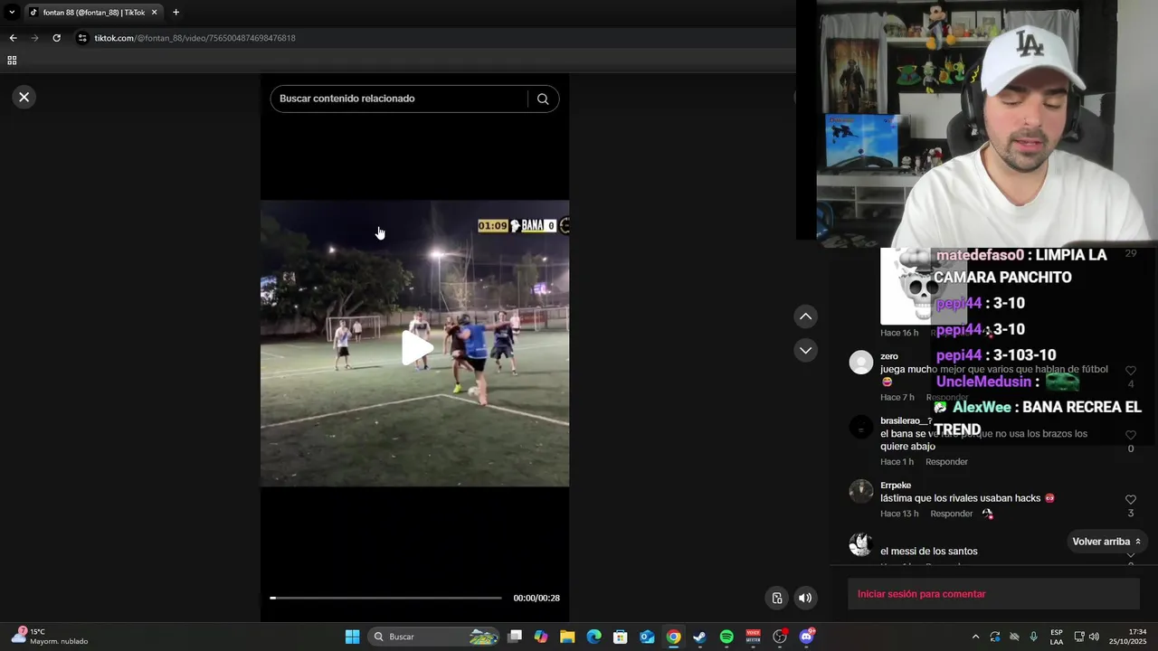Launch Copilot from taskbar
Screen dimensions: 1158x651
pyautogui.click(x=541, y=637)
